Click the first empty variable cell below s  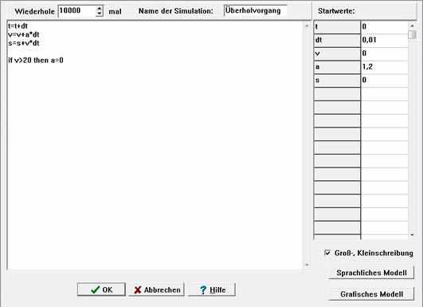337,93
